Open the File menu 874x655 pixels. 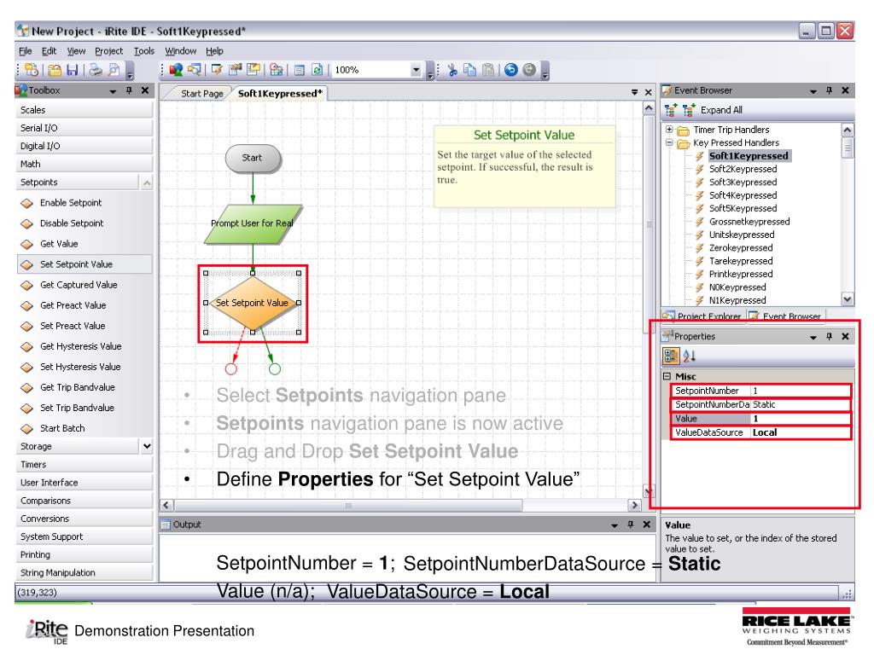pos(25,51)
